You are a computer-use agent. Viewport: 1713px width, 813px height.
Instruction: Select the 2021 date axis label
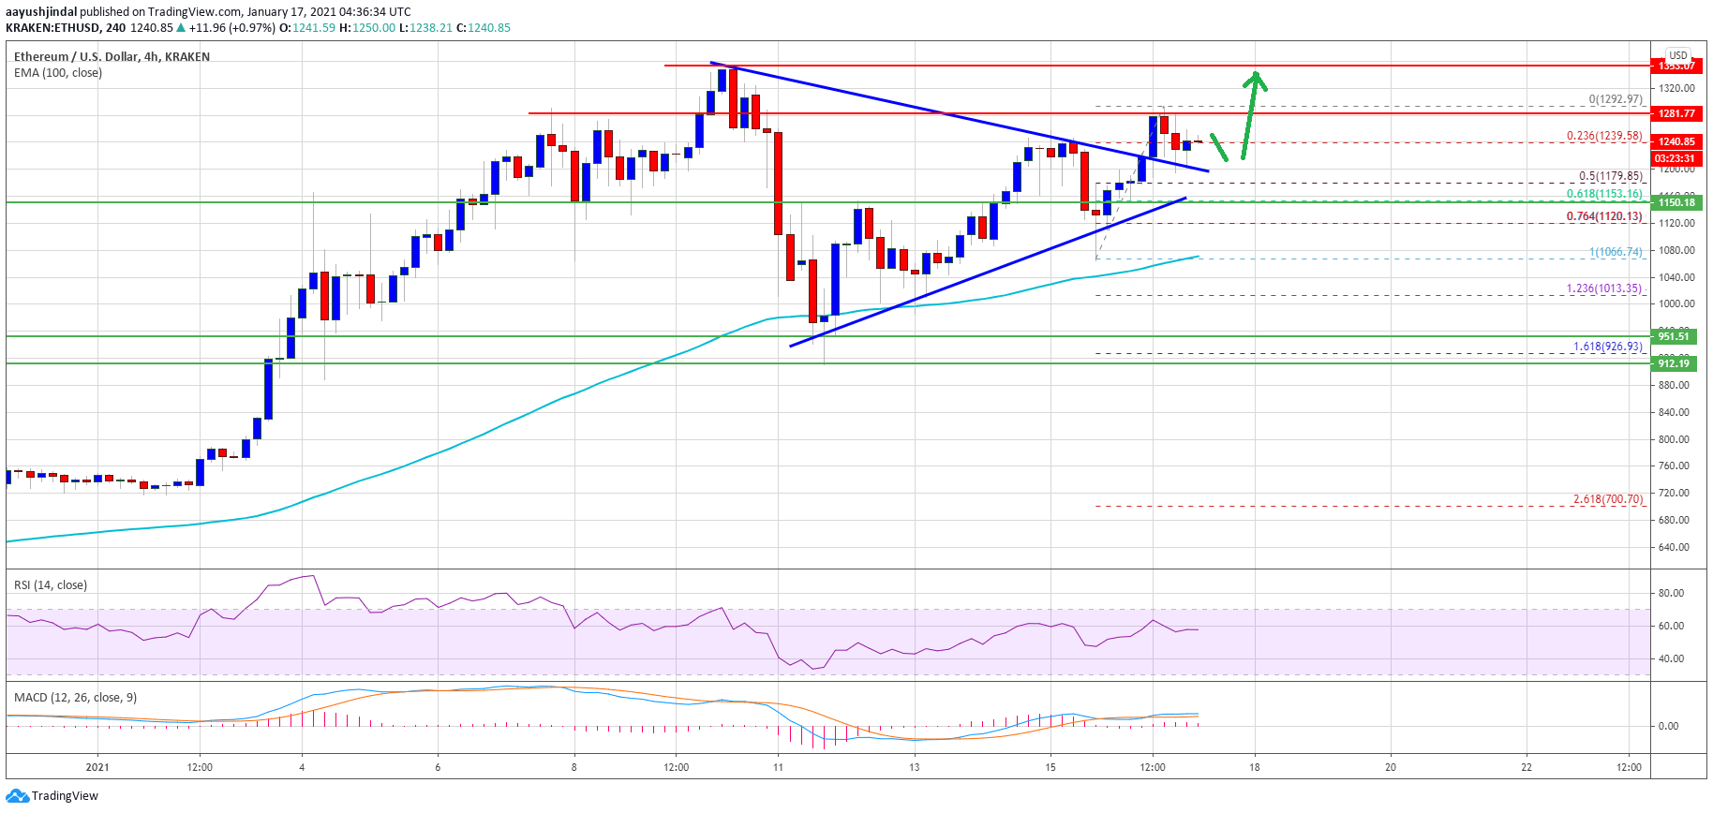(x=97, y=767)
